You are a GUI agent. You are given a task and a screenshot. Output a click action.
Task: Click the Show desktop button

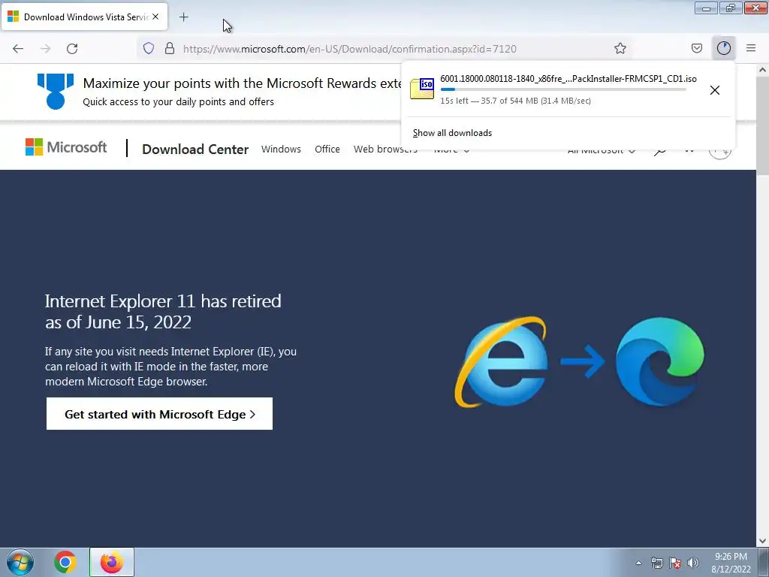pos(764,562)
